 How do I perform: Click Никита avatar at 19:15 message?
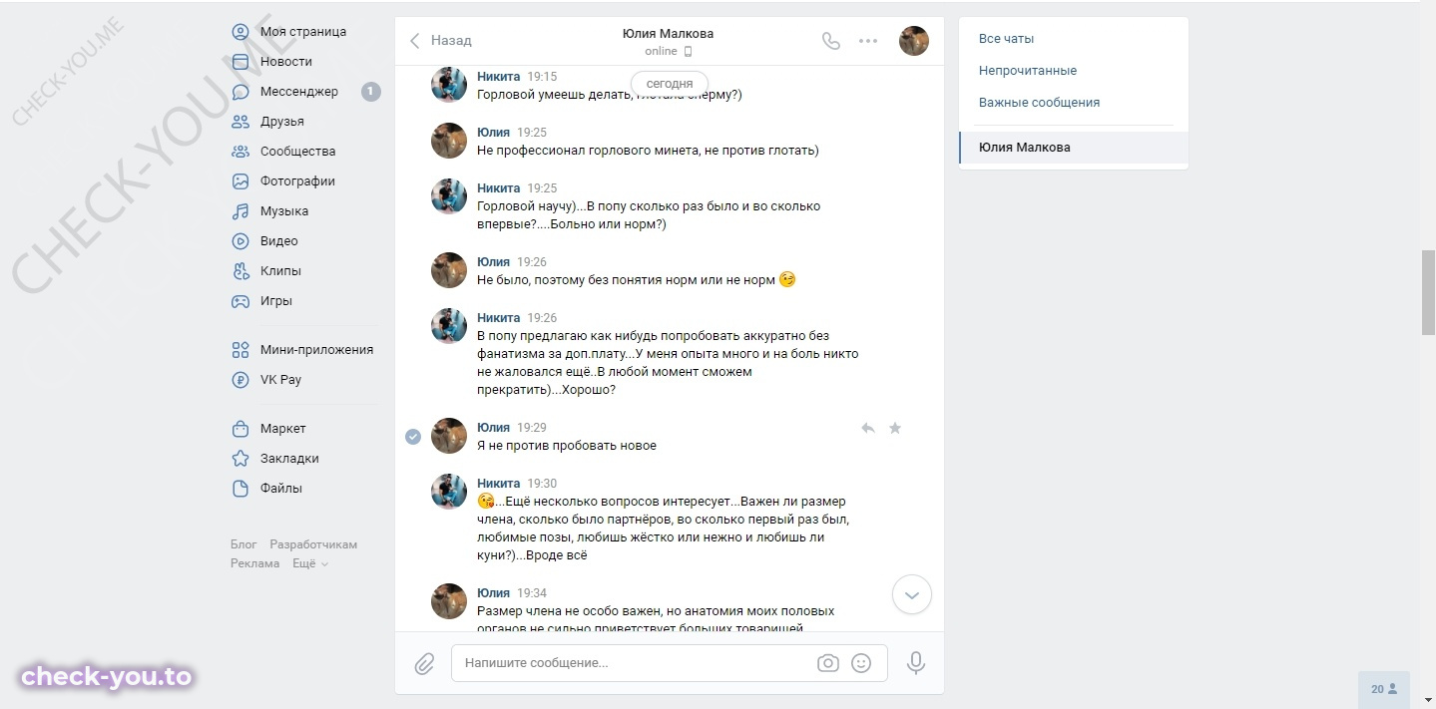click(x=449, y=85)
